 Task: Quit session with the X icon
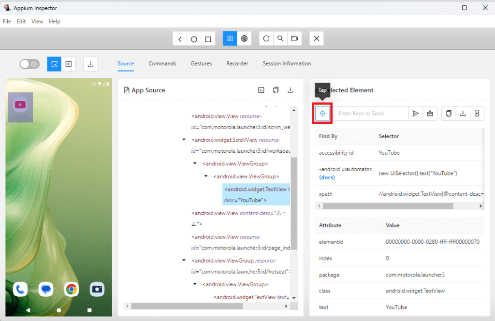tap(316, 39)
